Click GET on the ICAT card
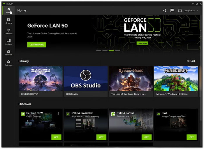 (191, 137)
